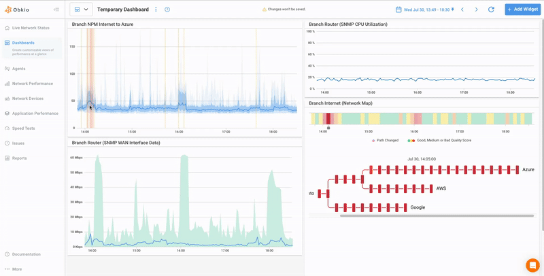Viewport: 544px width, 276px height.
Task: Expand the More menu in sidebar
Action: pyautogui.click(x=16, y=269)
